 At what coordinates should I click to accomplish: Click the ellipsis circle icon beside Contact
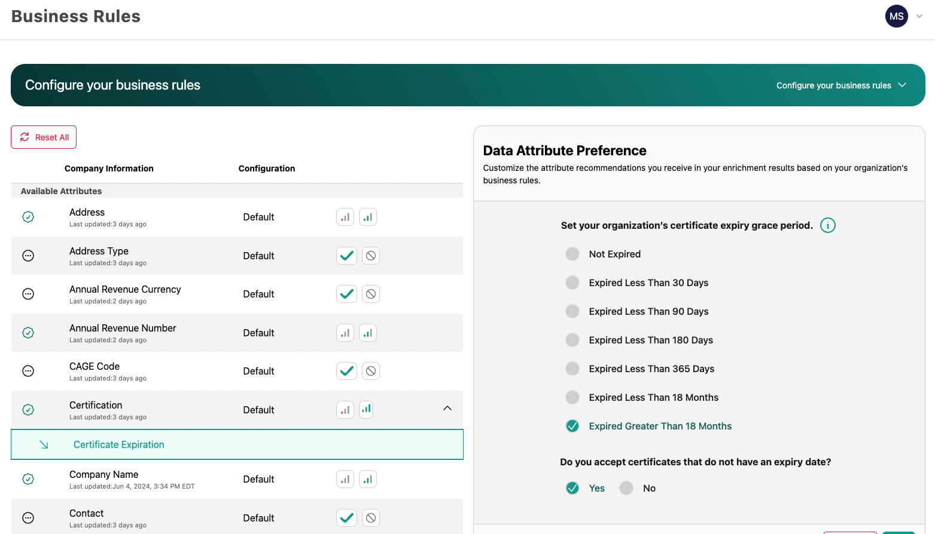point(28,518)
